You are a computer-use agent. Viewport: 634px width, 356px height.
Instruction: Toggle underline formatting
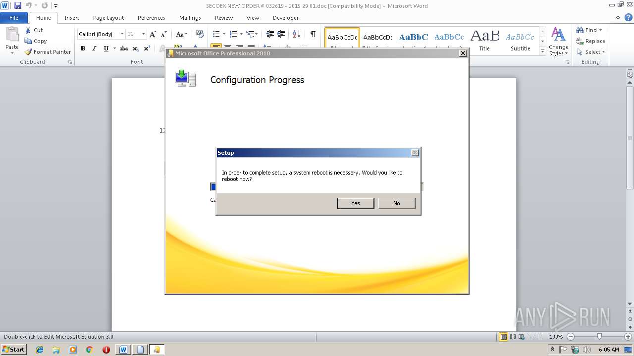tap(106, 48)
